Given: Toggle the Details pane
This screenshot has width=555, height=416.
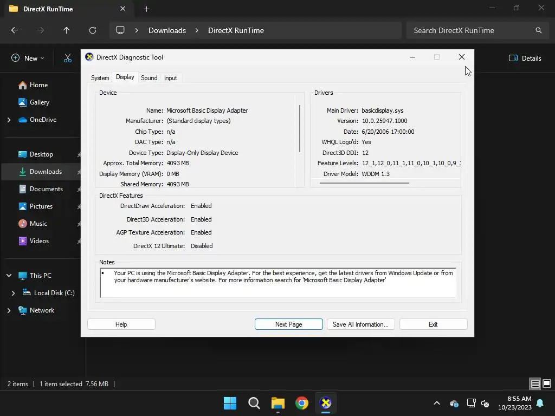Looking at the screenshot, I should coord(525,58).
